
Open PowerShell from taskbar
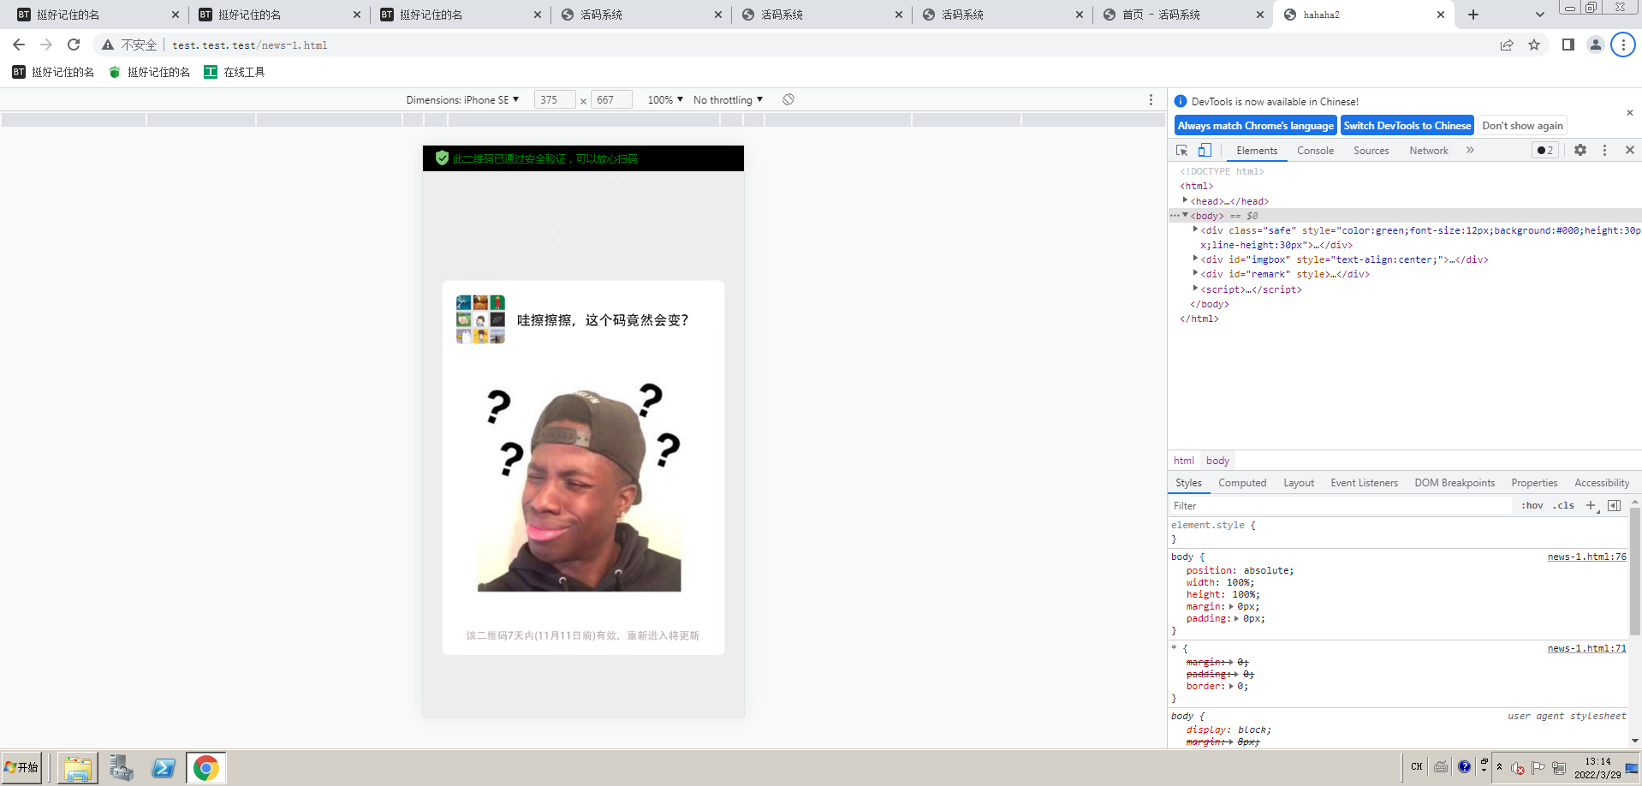[164, 768]
